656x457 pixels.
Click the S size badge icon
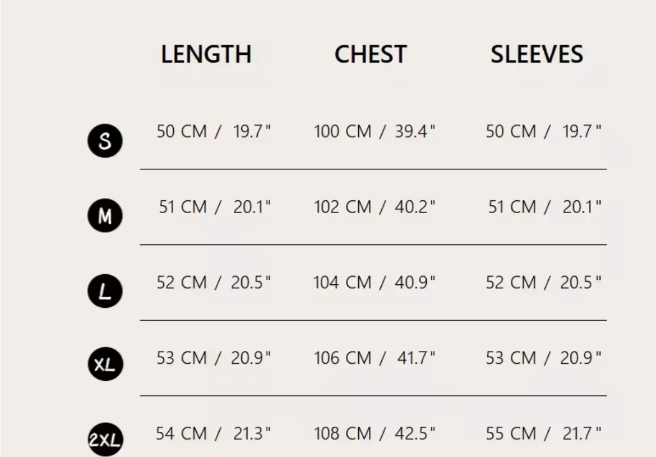(x=105, y=141)
